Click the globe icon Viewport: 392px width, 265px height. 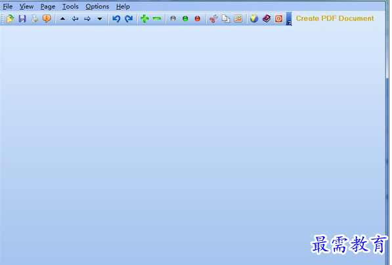point(254,19)
